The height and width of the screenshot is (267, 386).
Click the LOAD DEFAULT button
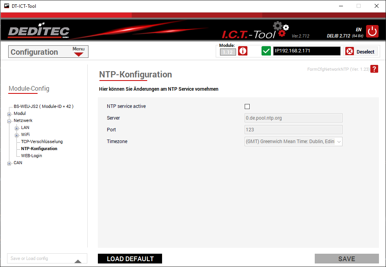130,259
